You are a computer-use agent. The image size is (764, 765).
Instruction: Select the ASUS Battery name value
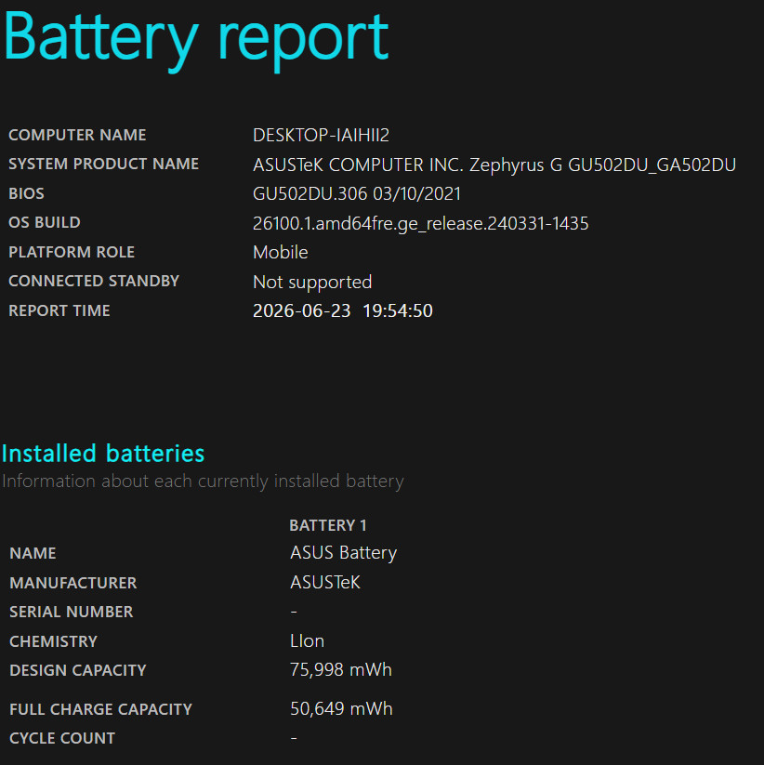344,553
